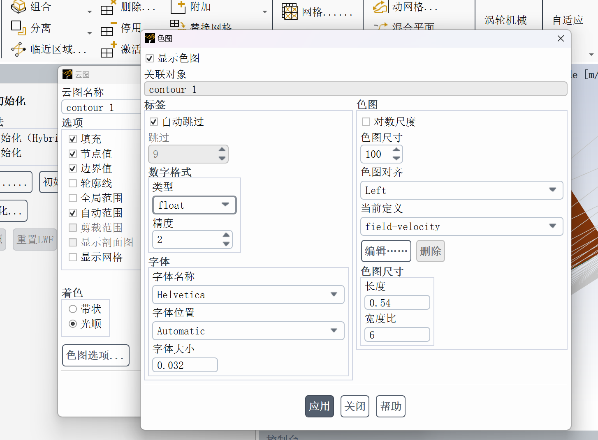
Task: Click the 停用 deactivate icon
Action: pyautogui.click(x=108, y=30)
